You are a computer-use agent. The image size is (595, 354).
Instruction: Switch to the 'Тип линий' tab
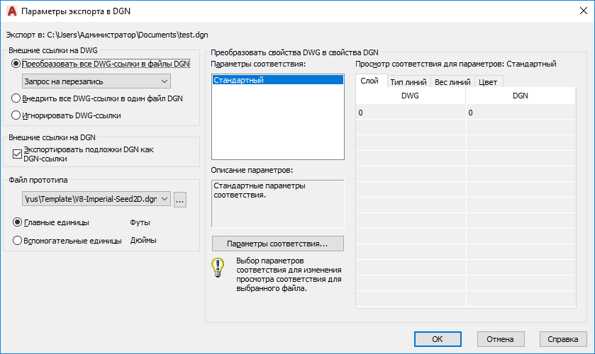coord(408,82)
